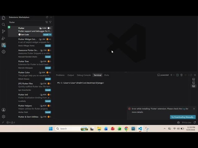
Task: Close the terminal panel
Action: 195,75
